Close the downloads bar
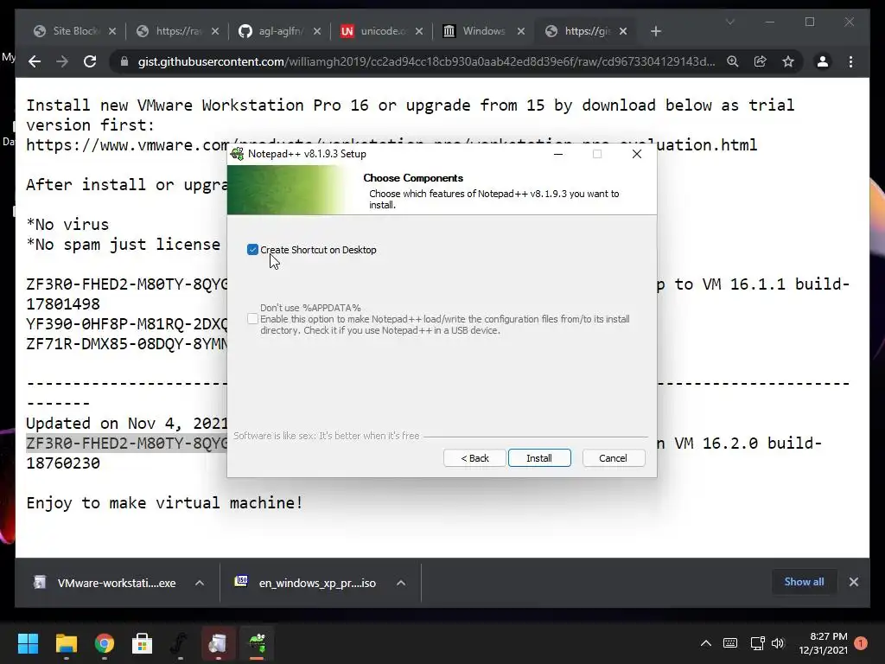The image size is (885, 664). (x=853, y=582)
